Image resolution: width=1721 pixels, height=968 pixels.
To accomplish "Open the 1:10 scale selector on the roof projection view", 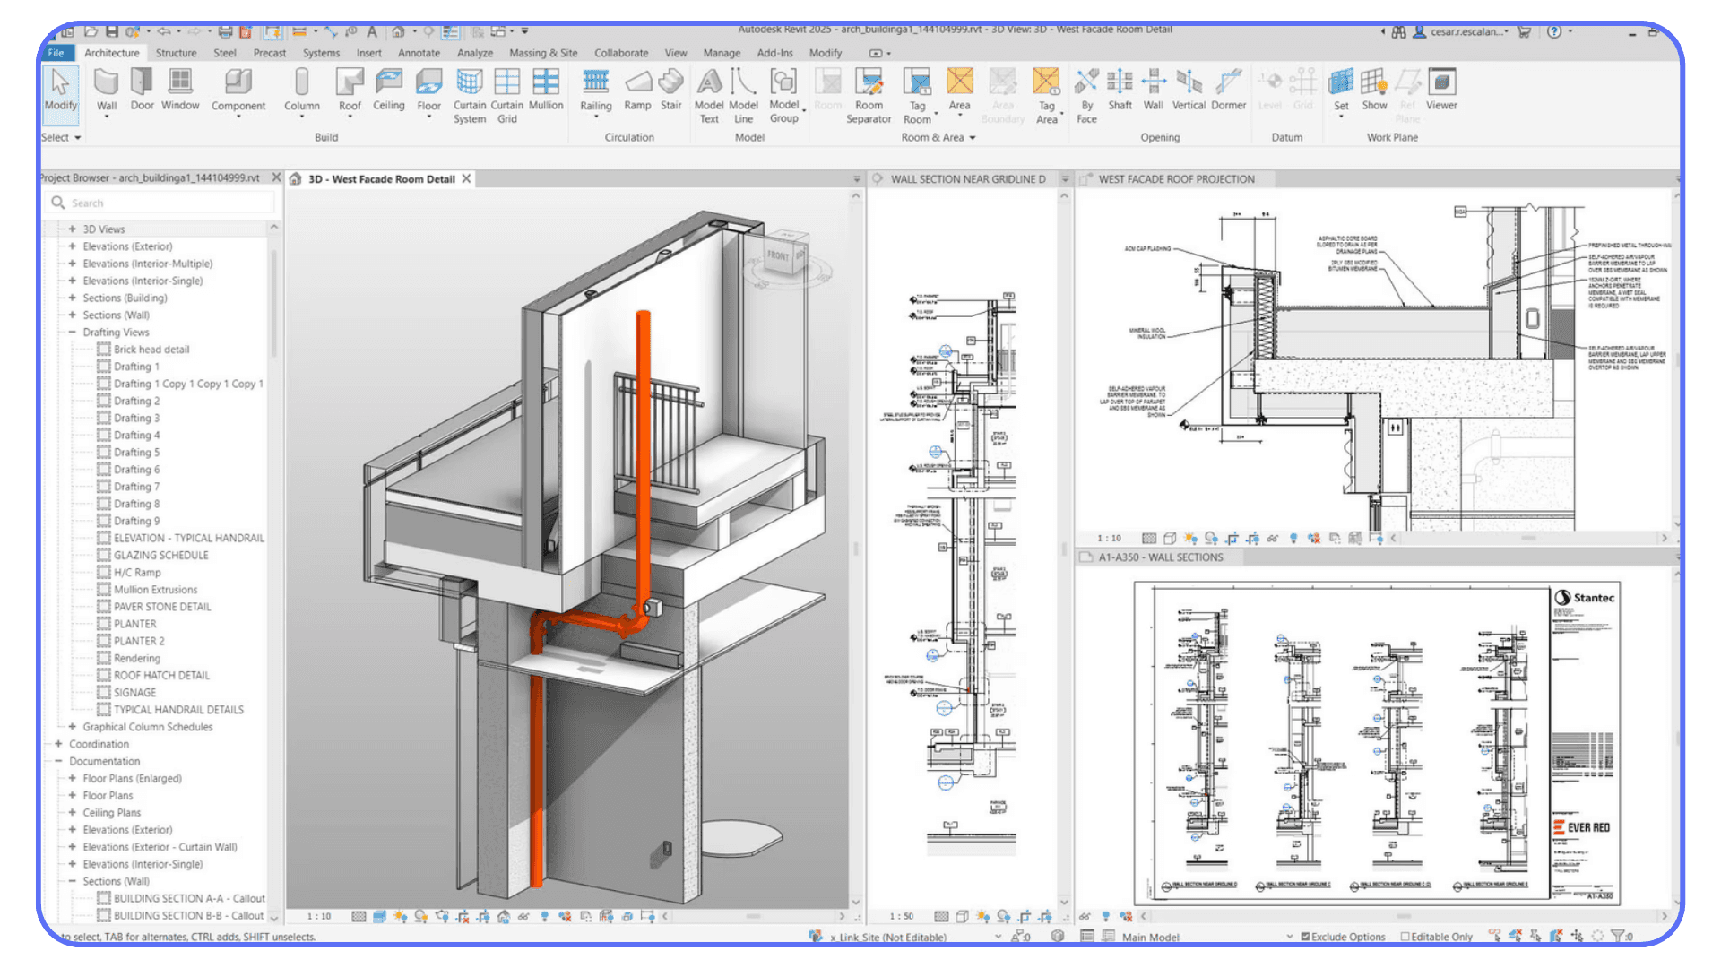I will point(1110,538).
